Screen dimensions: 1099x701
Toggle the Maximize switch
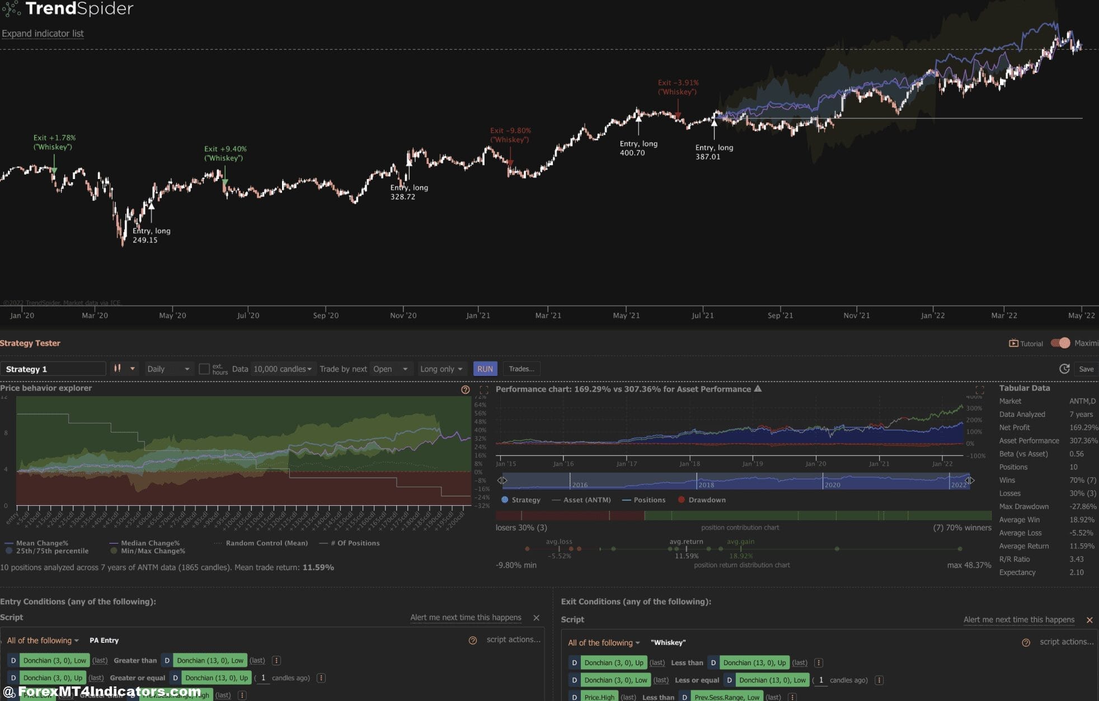(1060, 343)
